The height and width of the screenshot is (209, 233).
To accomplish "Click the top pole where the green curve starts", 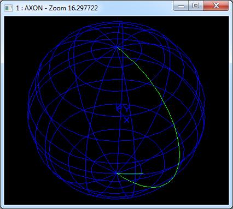I will (117, 47).
